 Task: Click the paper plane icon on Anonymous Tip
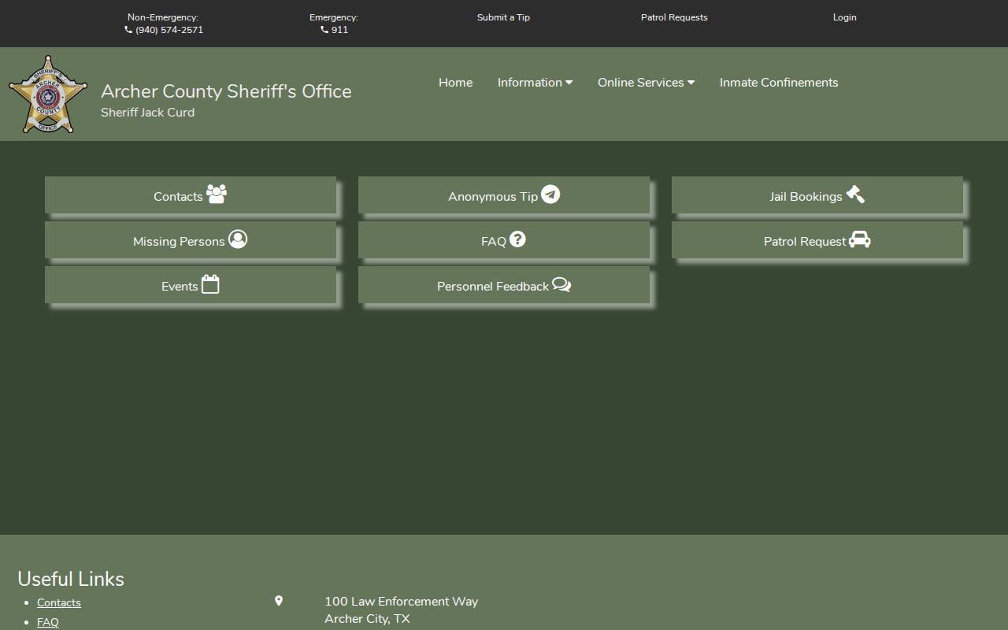click(x=550, y=195)
